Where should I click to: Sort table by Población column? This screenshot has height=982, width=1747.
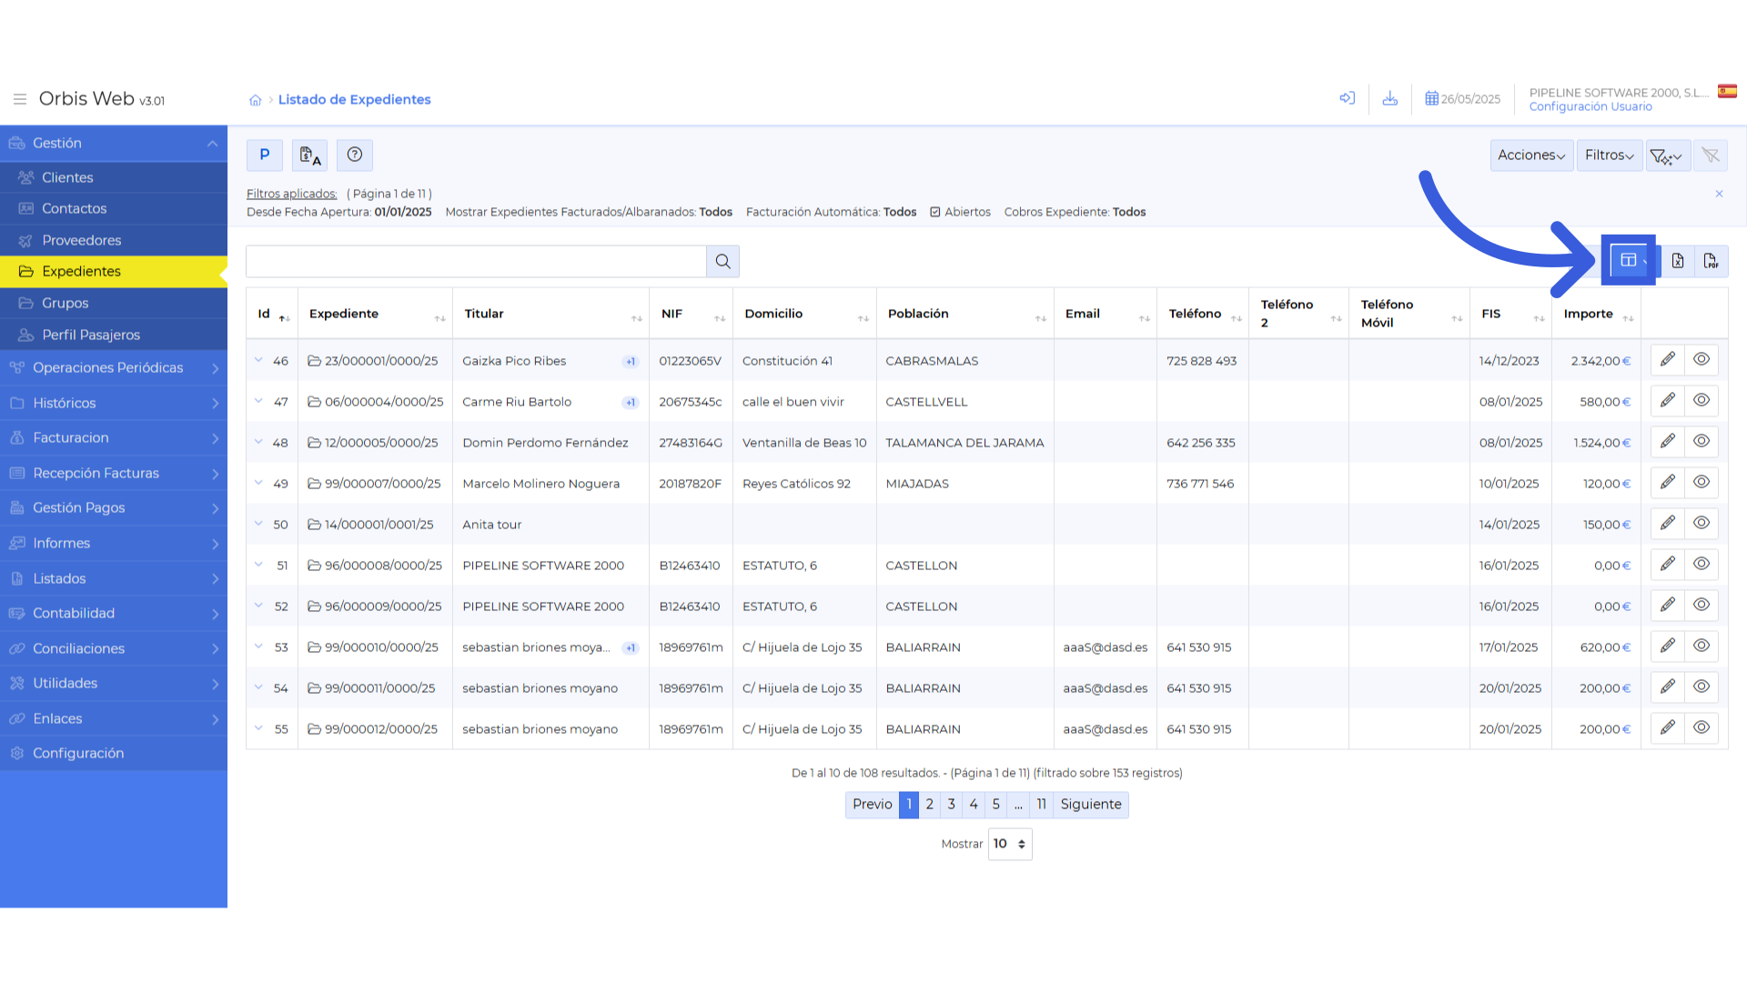965,314
